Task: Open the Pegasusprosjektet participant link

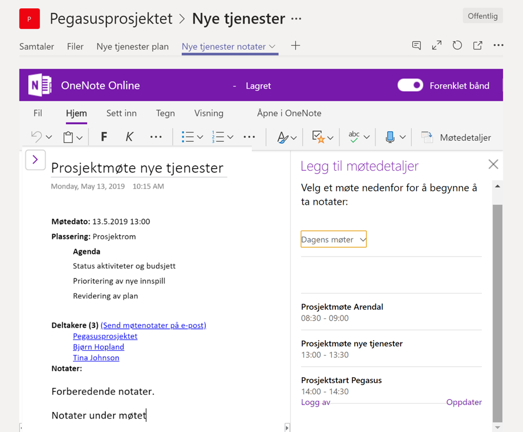Action: (x=105, y=336)
